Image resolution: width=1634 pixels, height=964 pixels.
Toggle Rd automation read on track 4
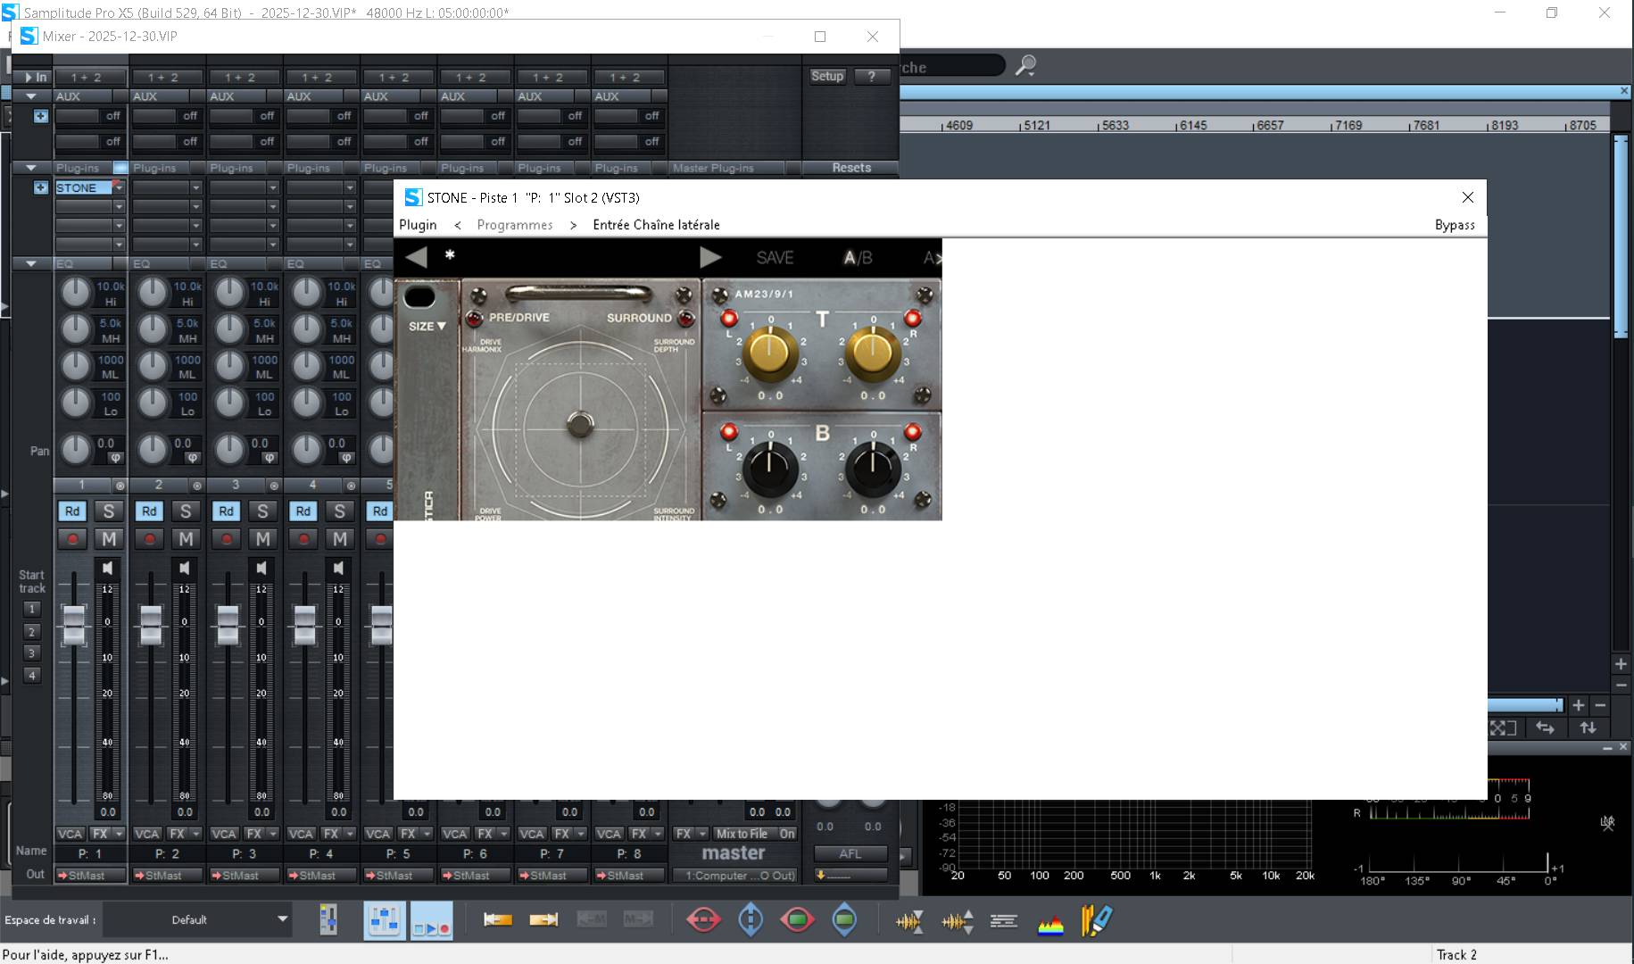point(303,511)
